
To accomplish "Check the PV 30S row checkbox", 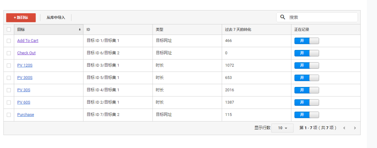I will click(x=9, y=90).
